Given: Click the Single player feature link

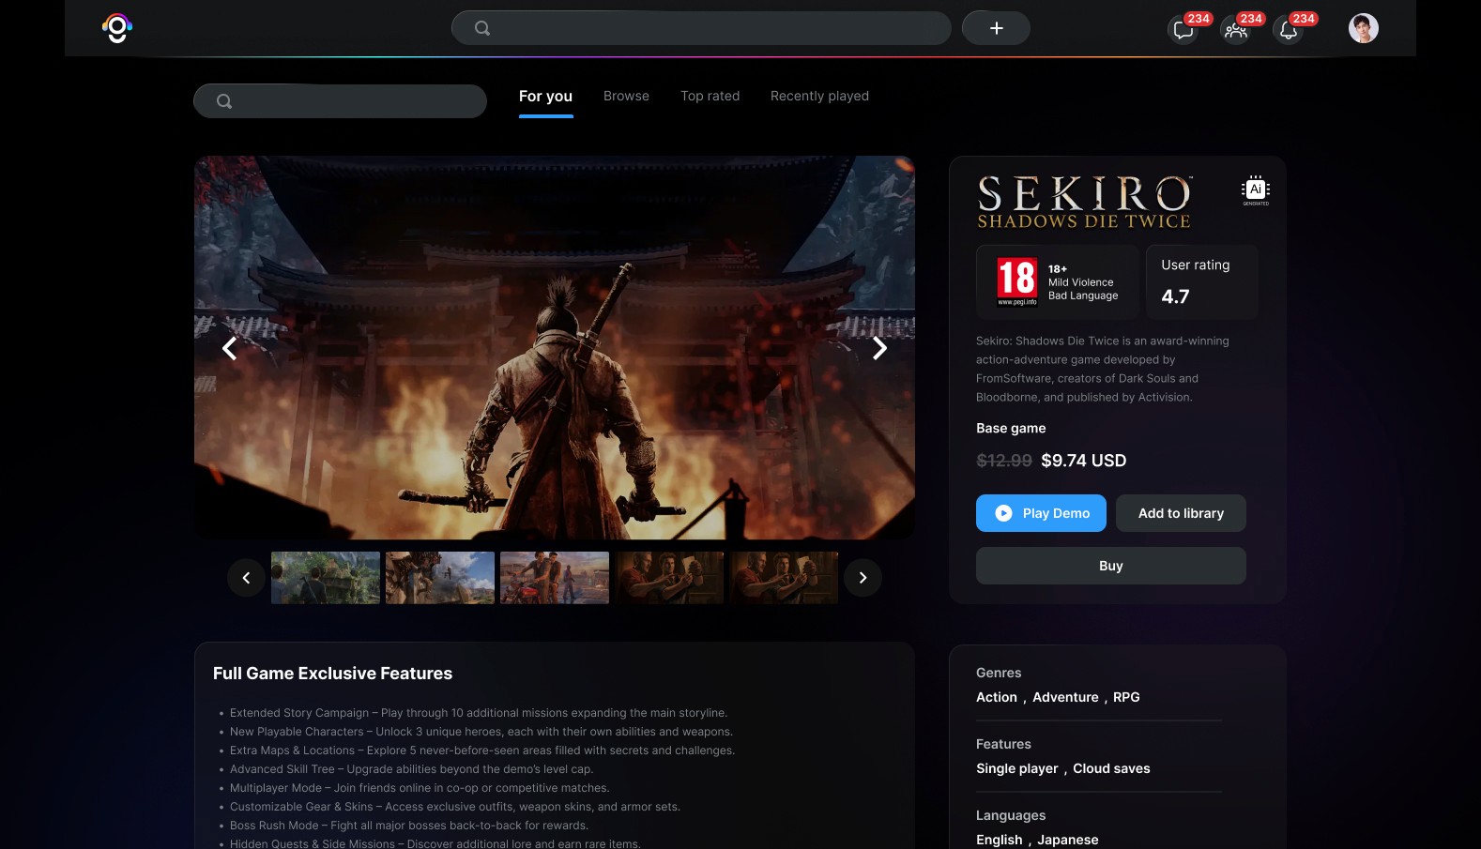Looking at the screenshot, I should pyautogui.click(x=1017, y=768).
